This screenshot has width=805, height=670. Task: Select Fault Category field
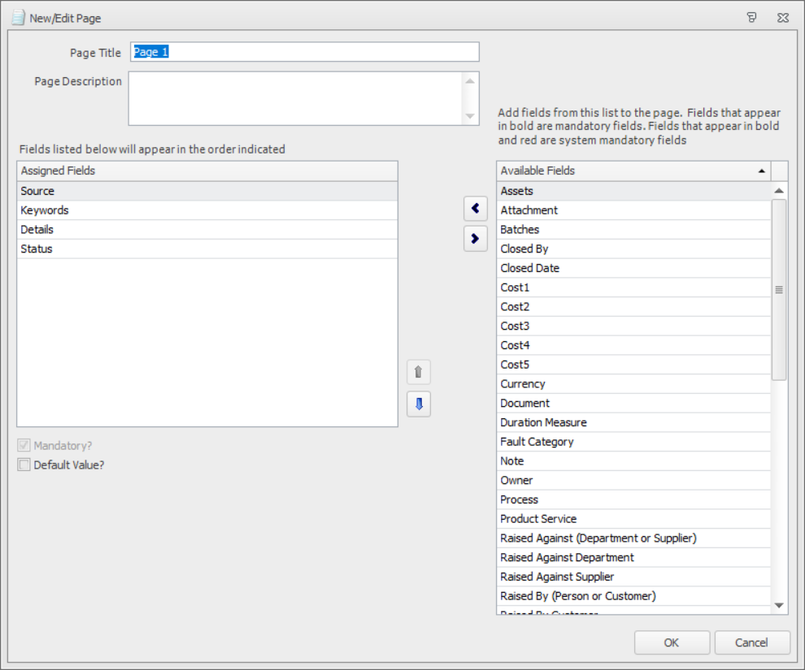(633, 442)
